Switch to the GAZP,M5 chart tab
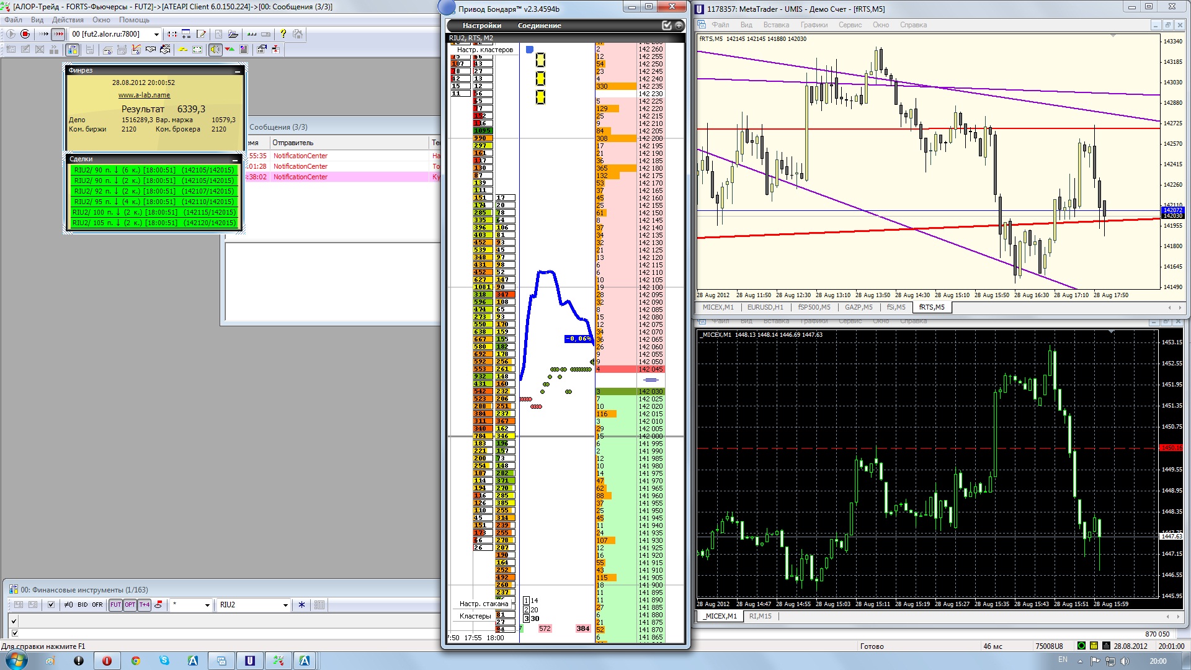1191x670 pixels. click(858, 307)
